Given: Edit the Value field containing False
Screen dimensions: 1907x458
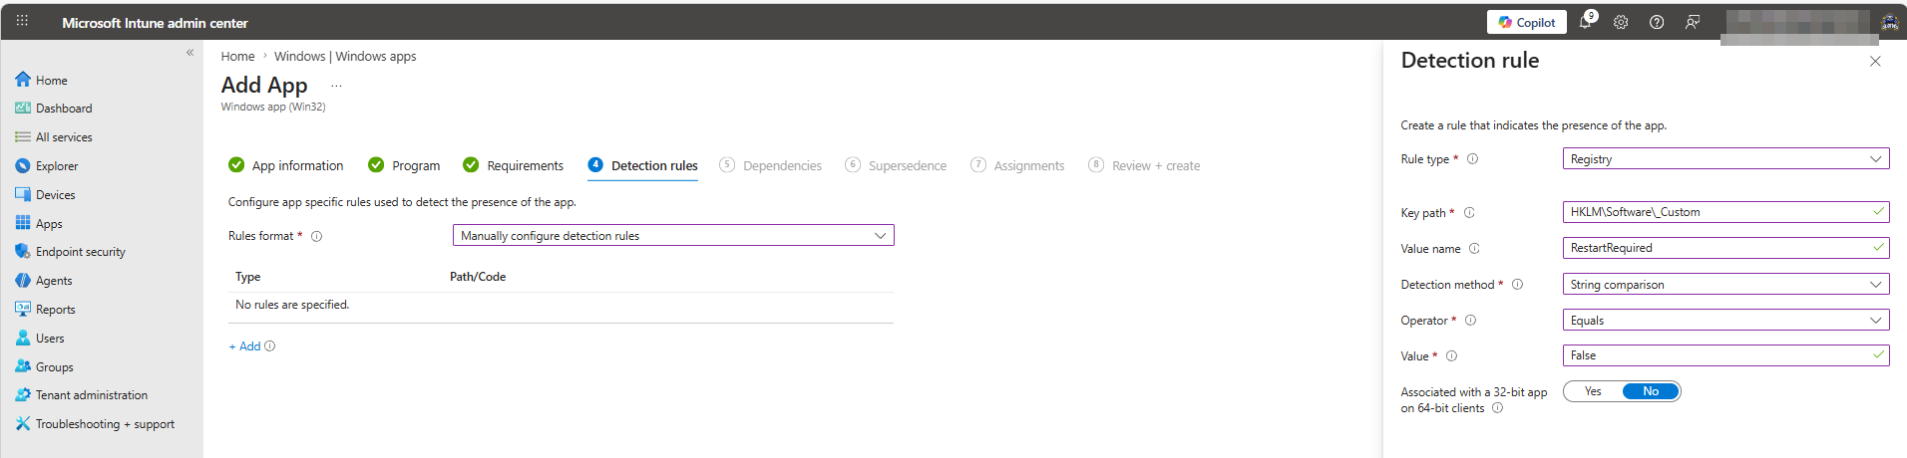Looking at the screenshot, I should coord(1725,355).
